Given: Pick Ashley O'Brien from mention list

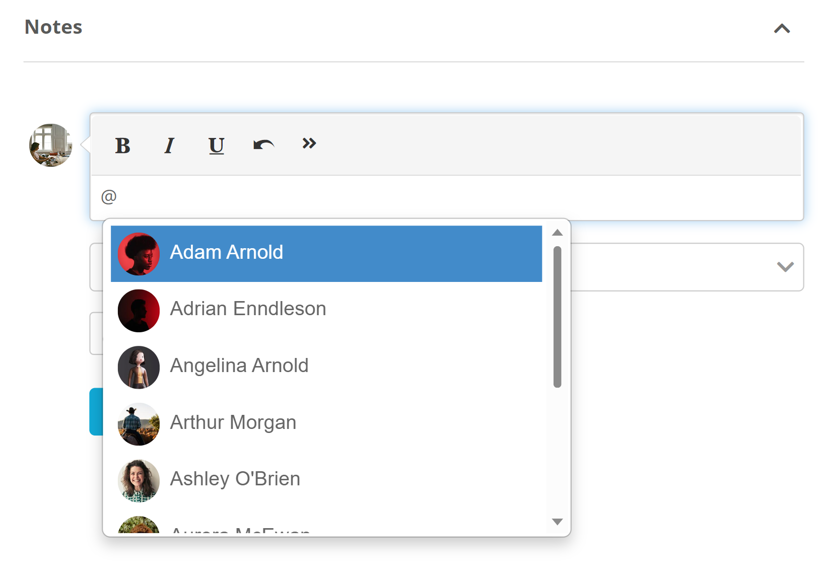Looking at the screenshot, I should click(x=326, y=480).
